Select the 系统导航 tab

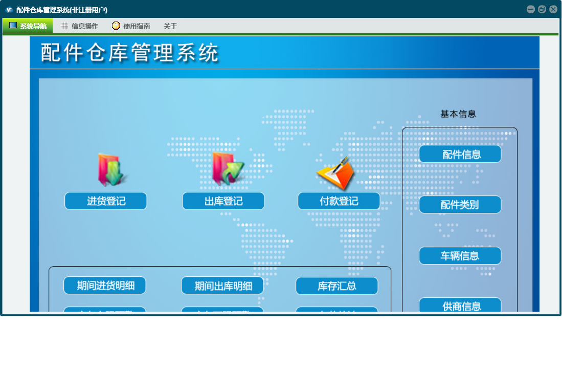[28, 26]
